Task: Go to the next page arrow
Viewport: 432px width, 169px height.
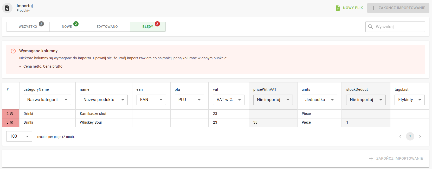Action: tap(420, 136)
